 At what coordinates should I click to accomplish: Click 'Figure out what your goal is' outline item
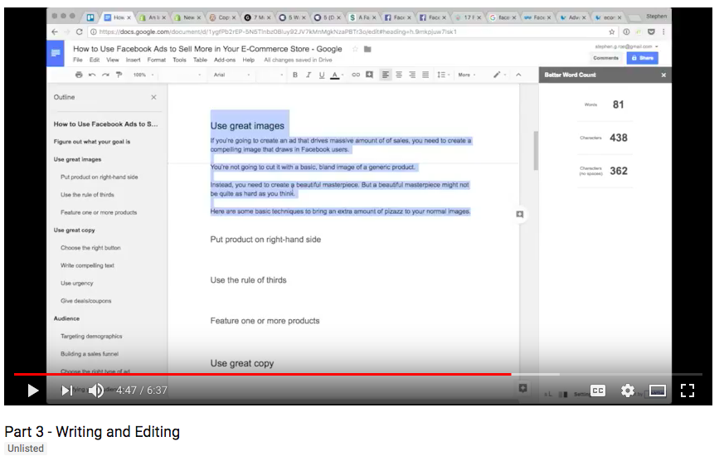click(92, 142)
